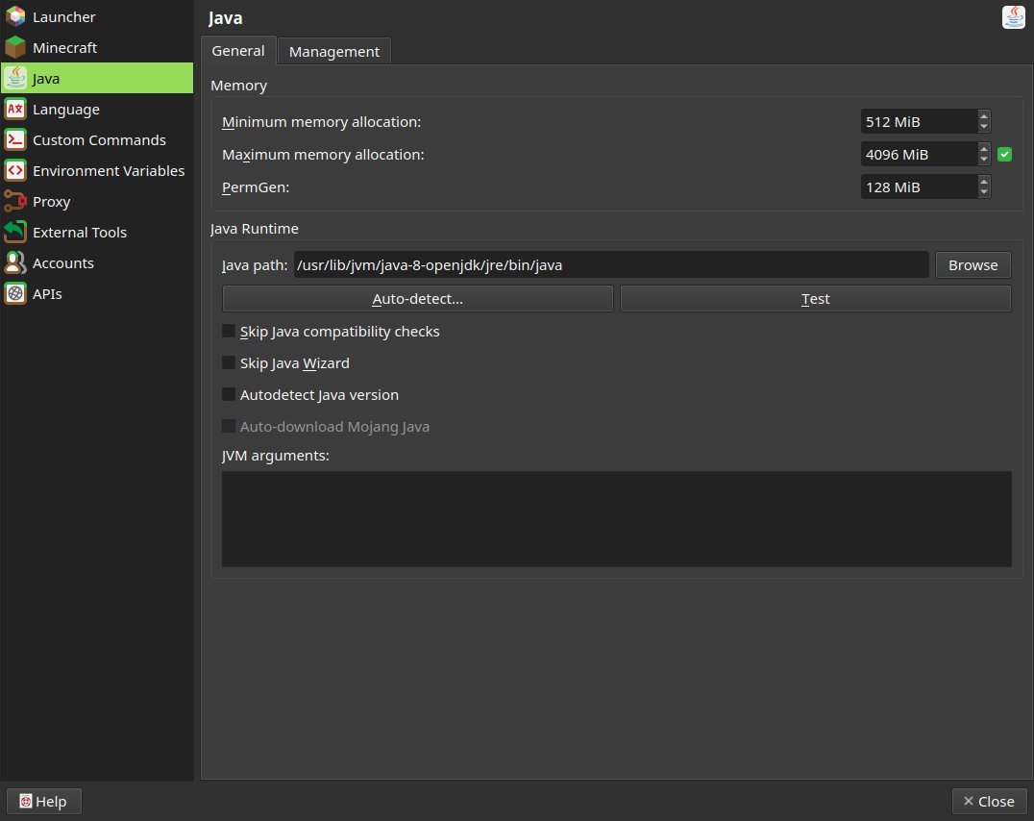Click the "Minimum memory allocation:" label
The width and height of the screenshot is (1034, 821).
point(321,122)
